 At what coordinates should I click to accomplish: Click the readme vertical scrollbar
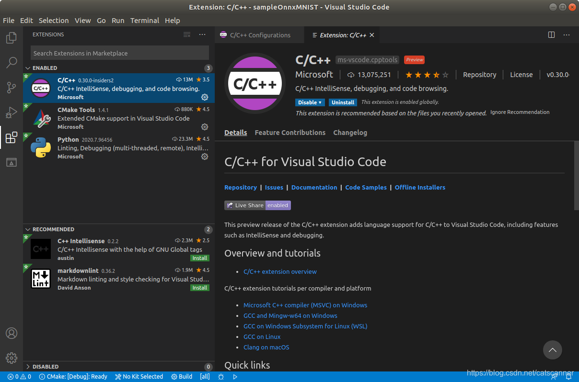[x=577, y=176]
